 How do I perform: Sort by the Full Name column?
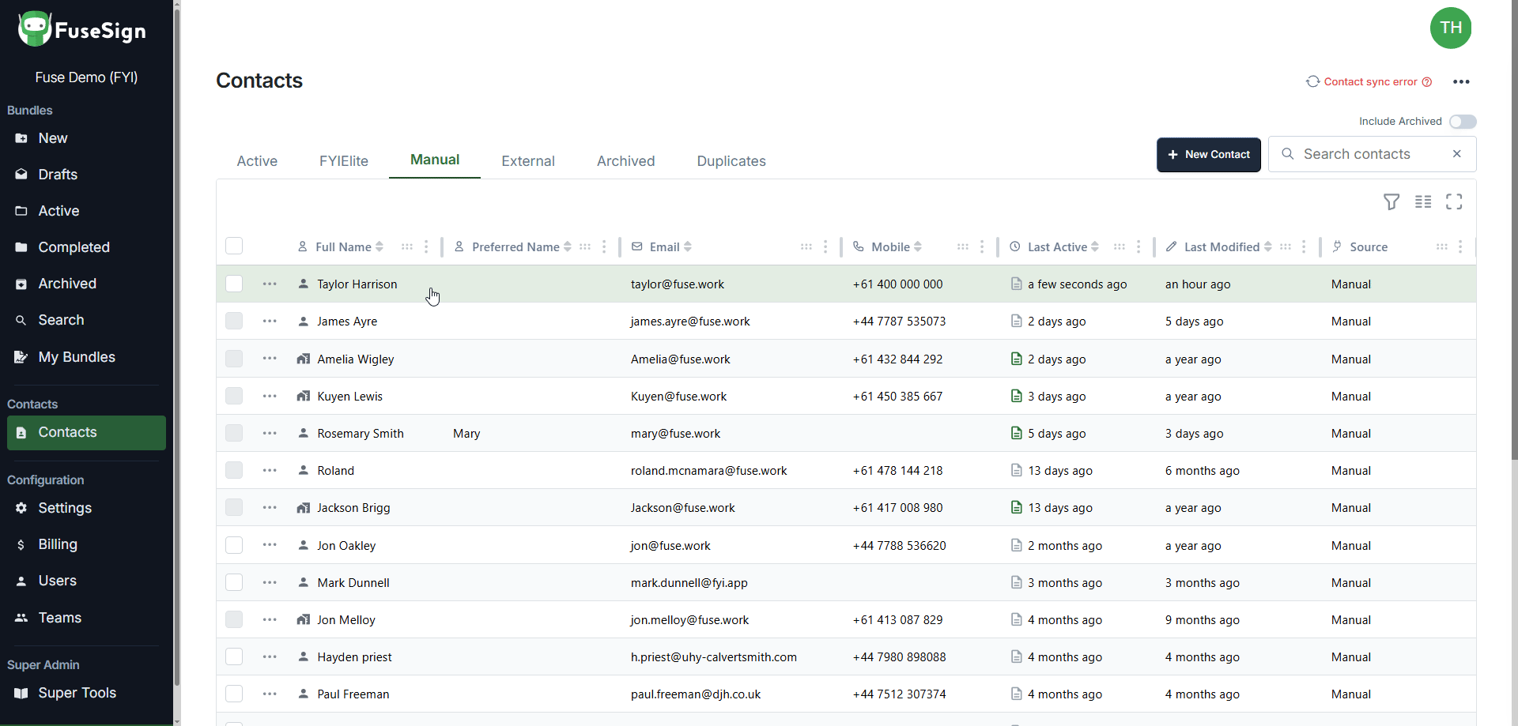[x=379, y=246]
